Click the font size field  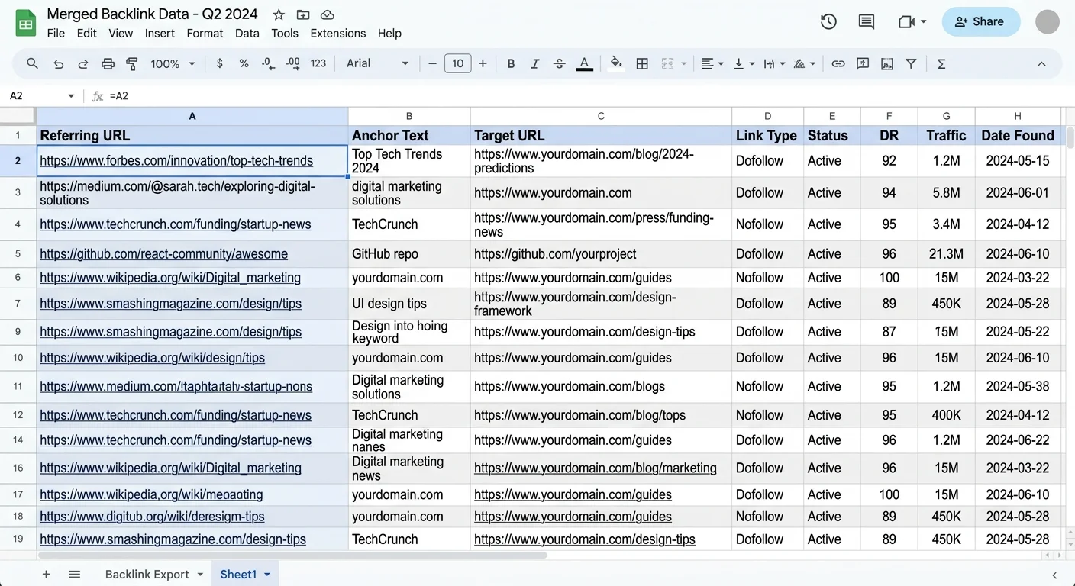pyautogui.click(x=457, y=63)
